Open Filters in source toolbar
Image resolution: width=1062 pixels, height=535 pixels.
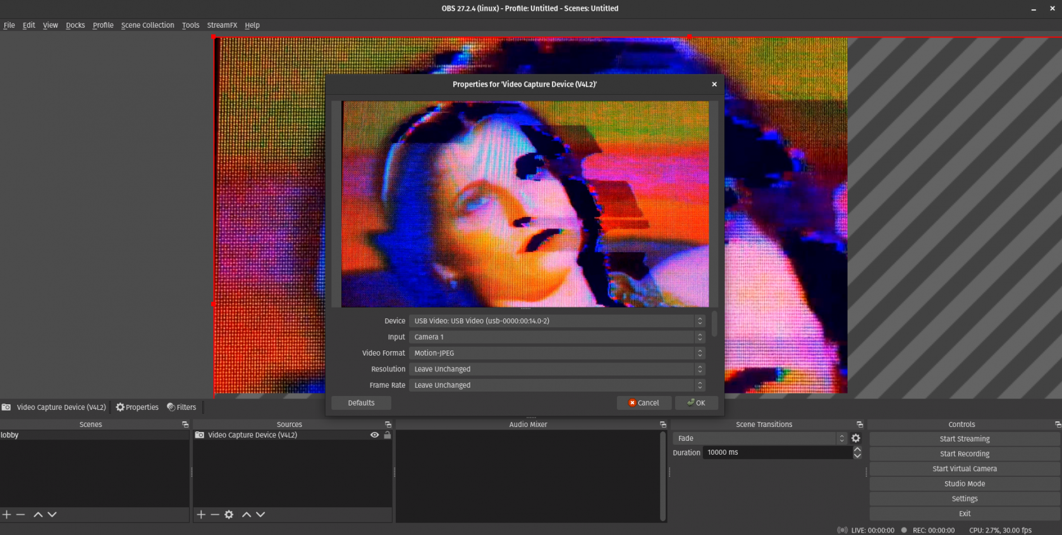[181, 407]
